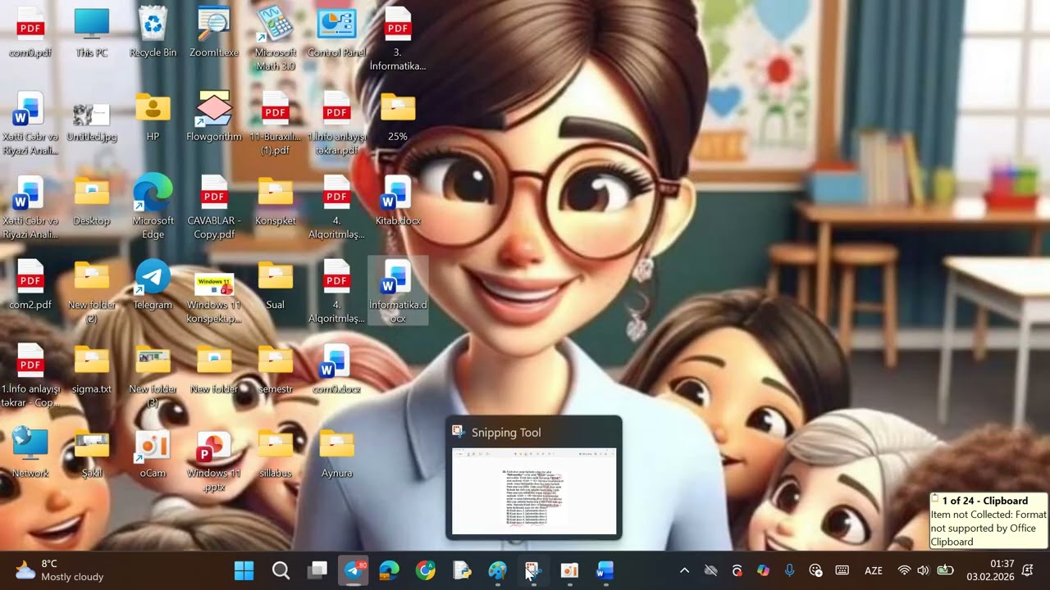Show hidden tray icons chevron
This screenshot has width=1050, height=590.
click(x=684, y=570)
